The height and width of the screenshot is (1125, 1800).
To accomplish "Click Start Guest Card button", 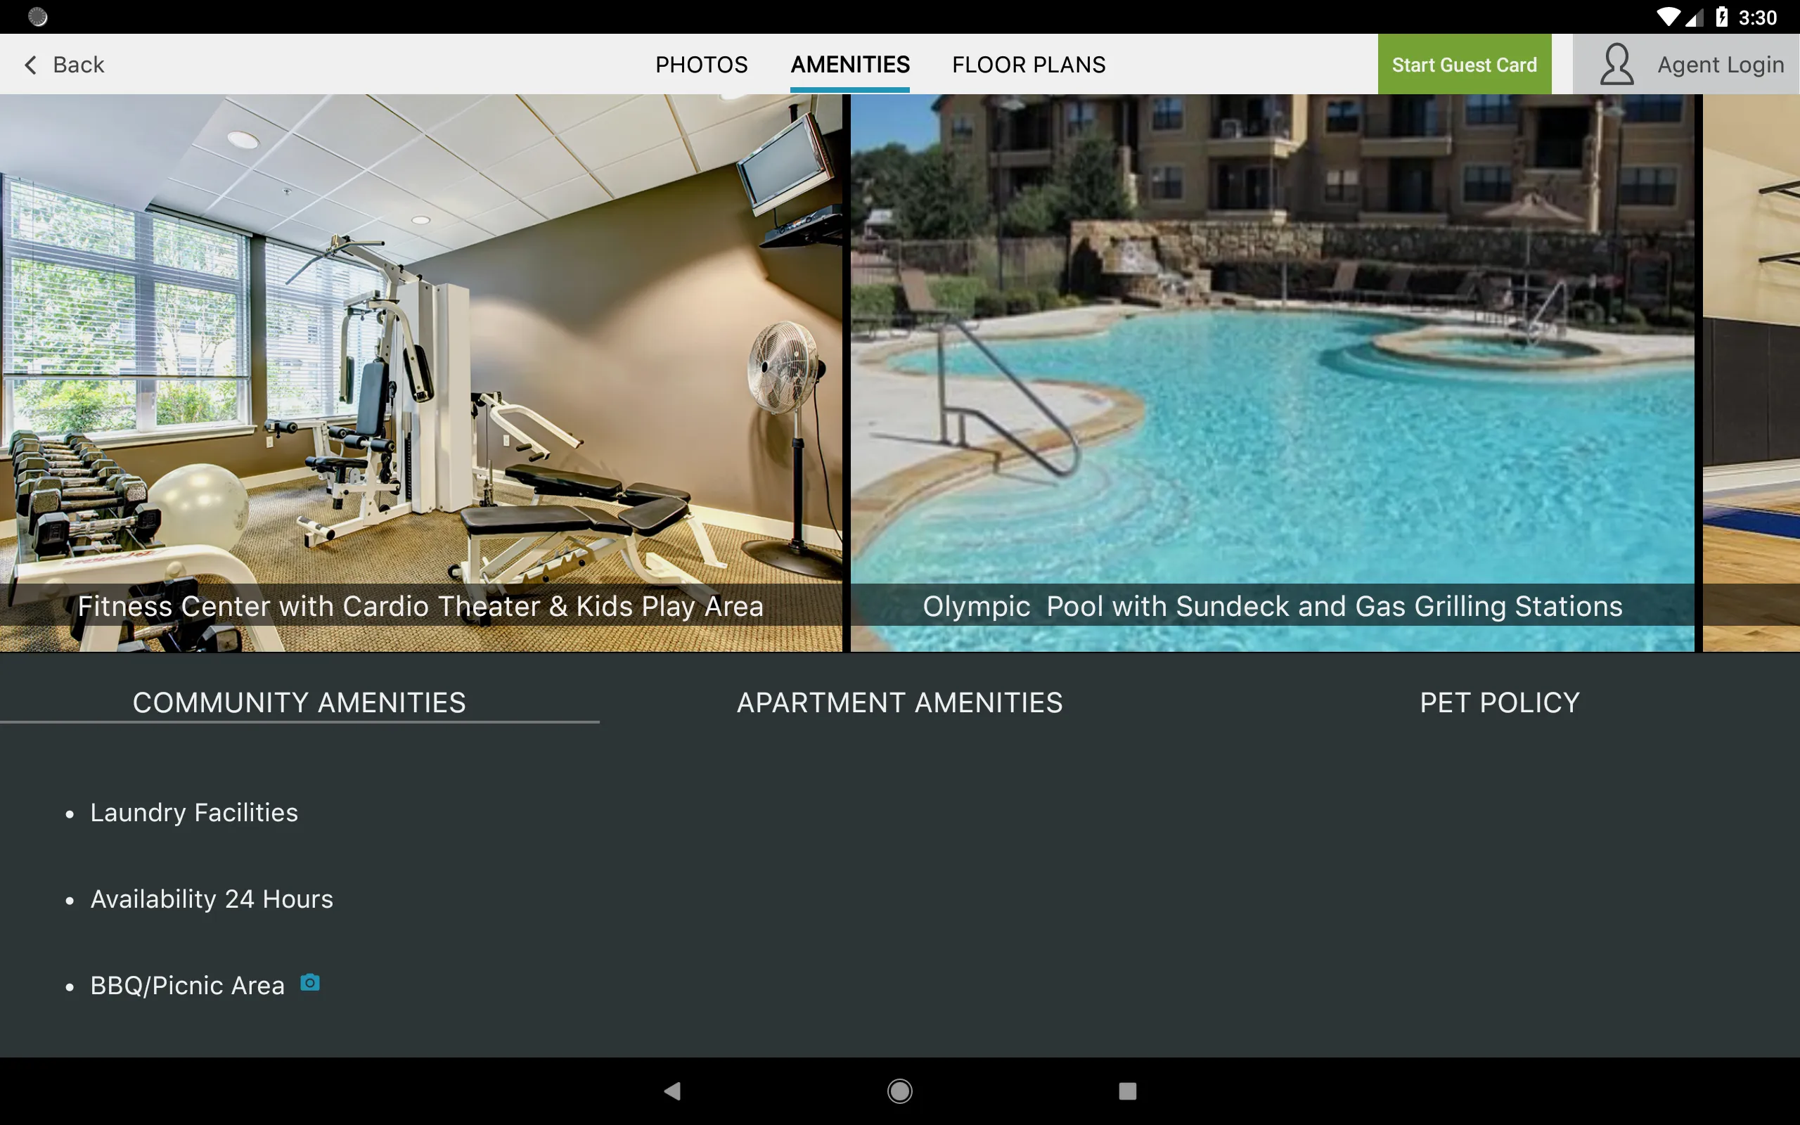I will pyautogui.click(x=1465, y=63).
